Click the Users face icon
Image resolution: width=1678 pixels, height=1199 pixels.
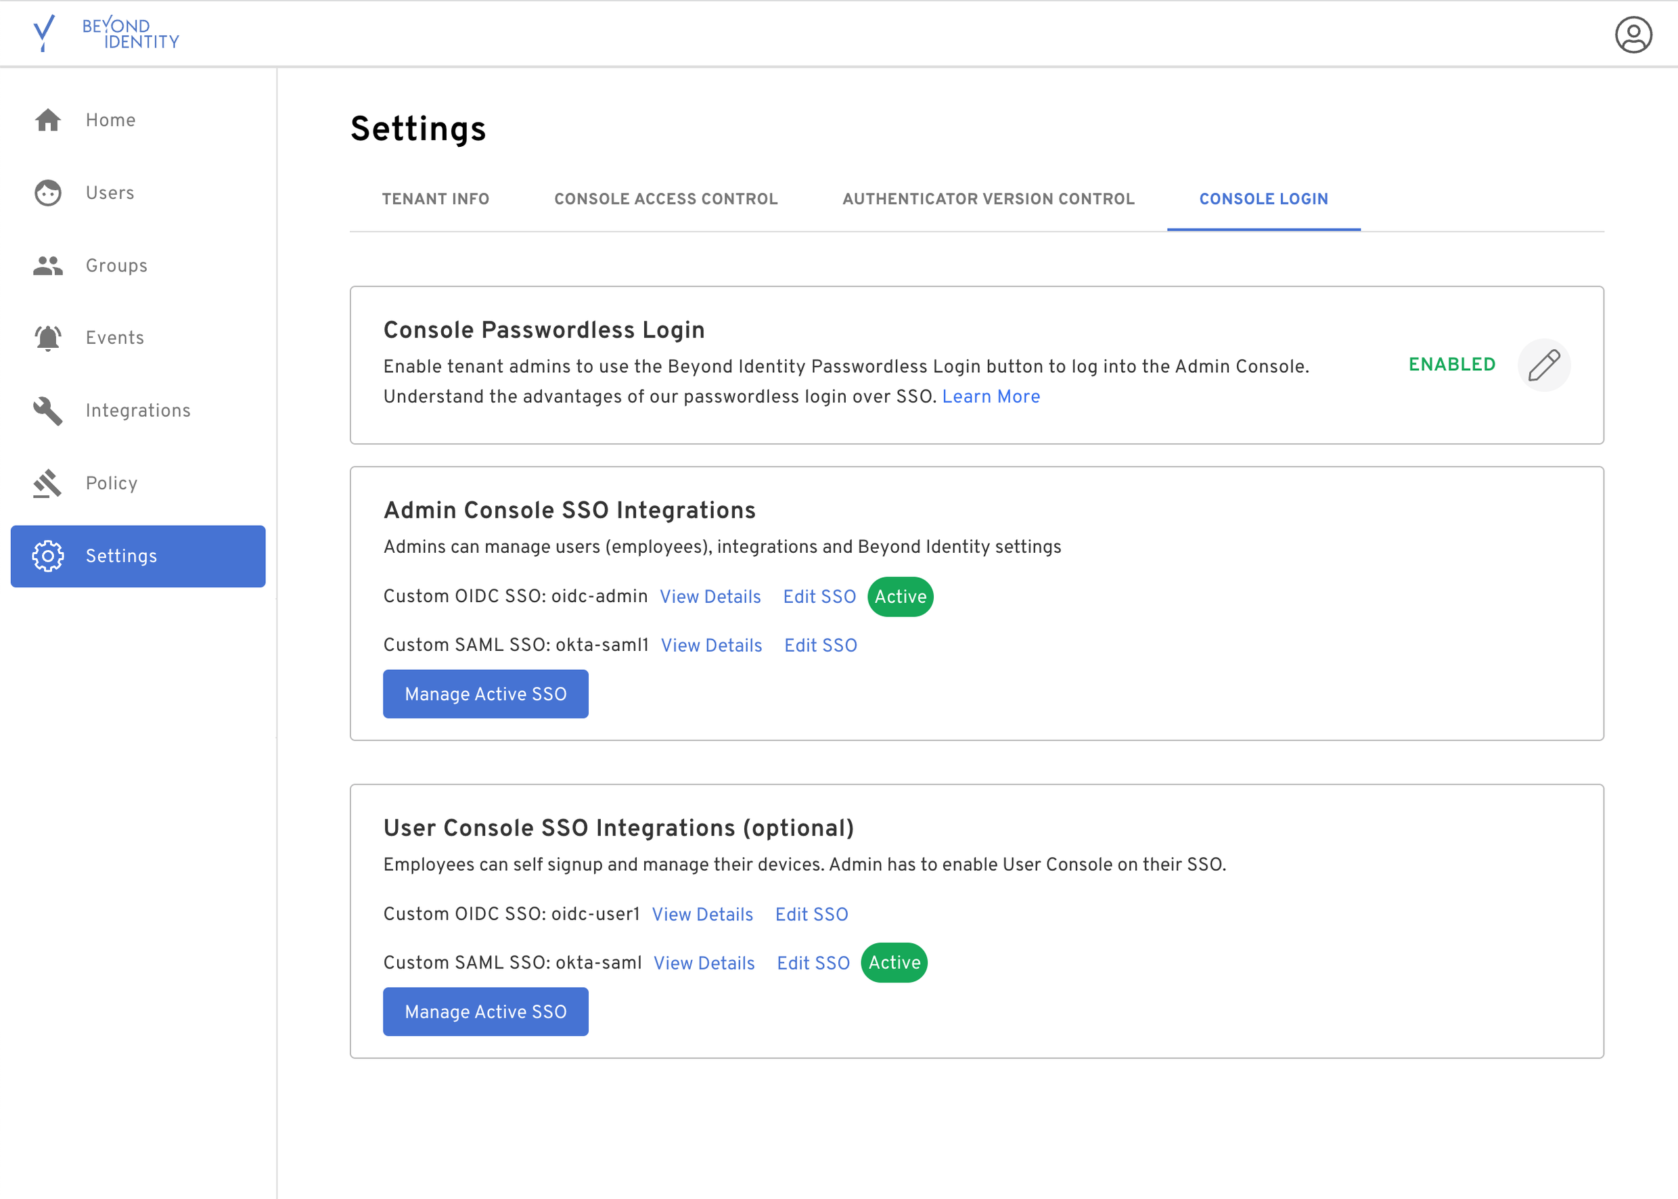click(x=48, y=193)
